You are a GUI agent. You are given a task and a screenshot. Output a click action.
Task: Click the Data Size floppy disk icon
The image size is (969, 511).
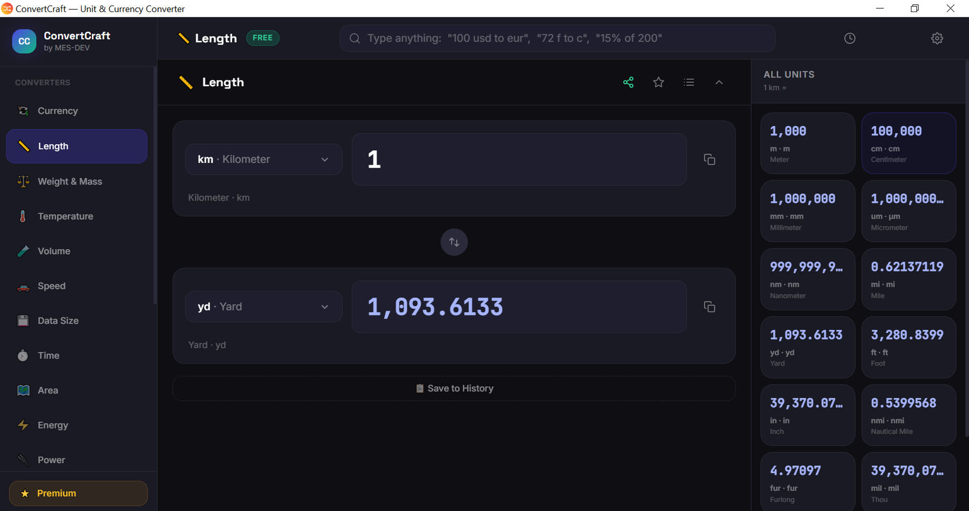coord(24,321)
